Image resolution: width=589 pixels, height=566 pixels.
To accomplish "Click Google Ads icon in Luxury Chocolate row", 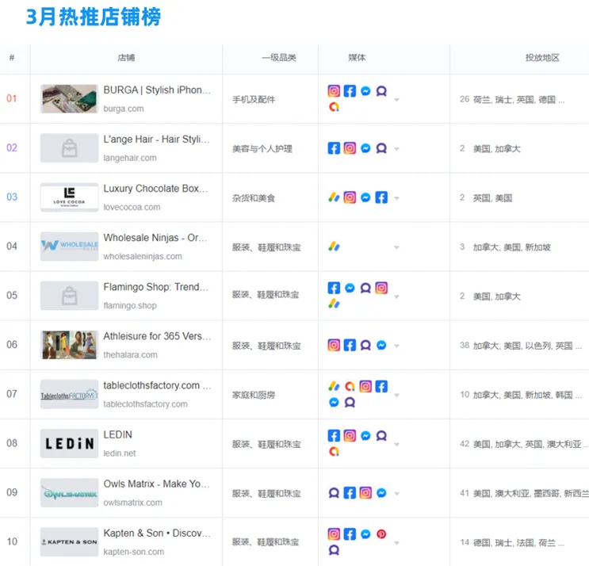I will pos(334,197).
